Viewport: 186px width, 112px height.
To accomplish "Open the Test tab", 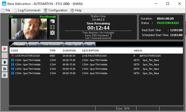I will 89,44.
